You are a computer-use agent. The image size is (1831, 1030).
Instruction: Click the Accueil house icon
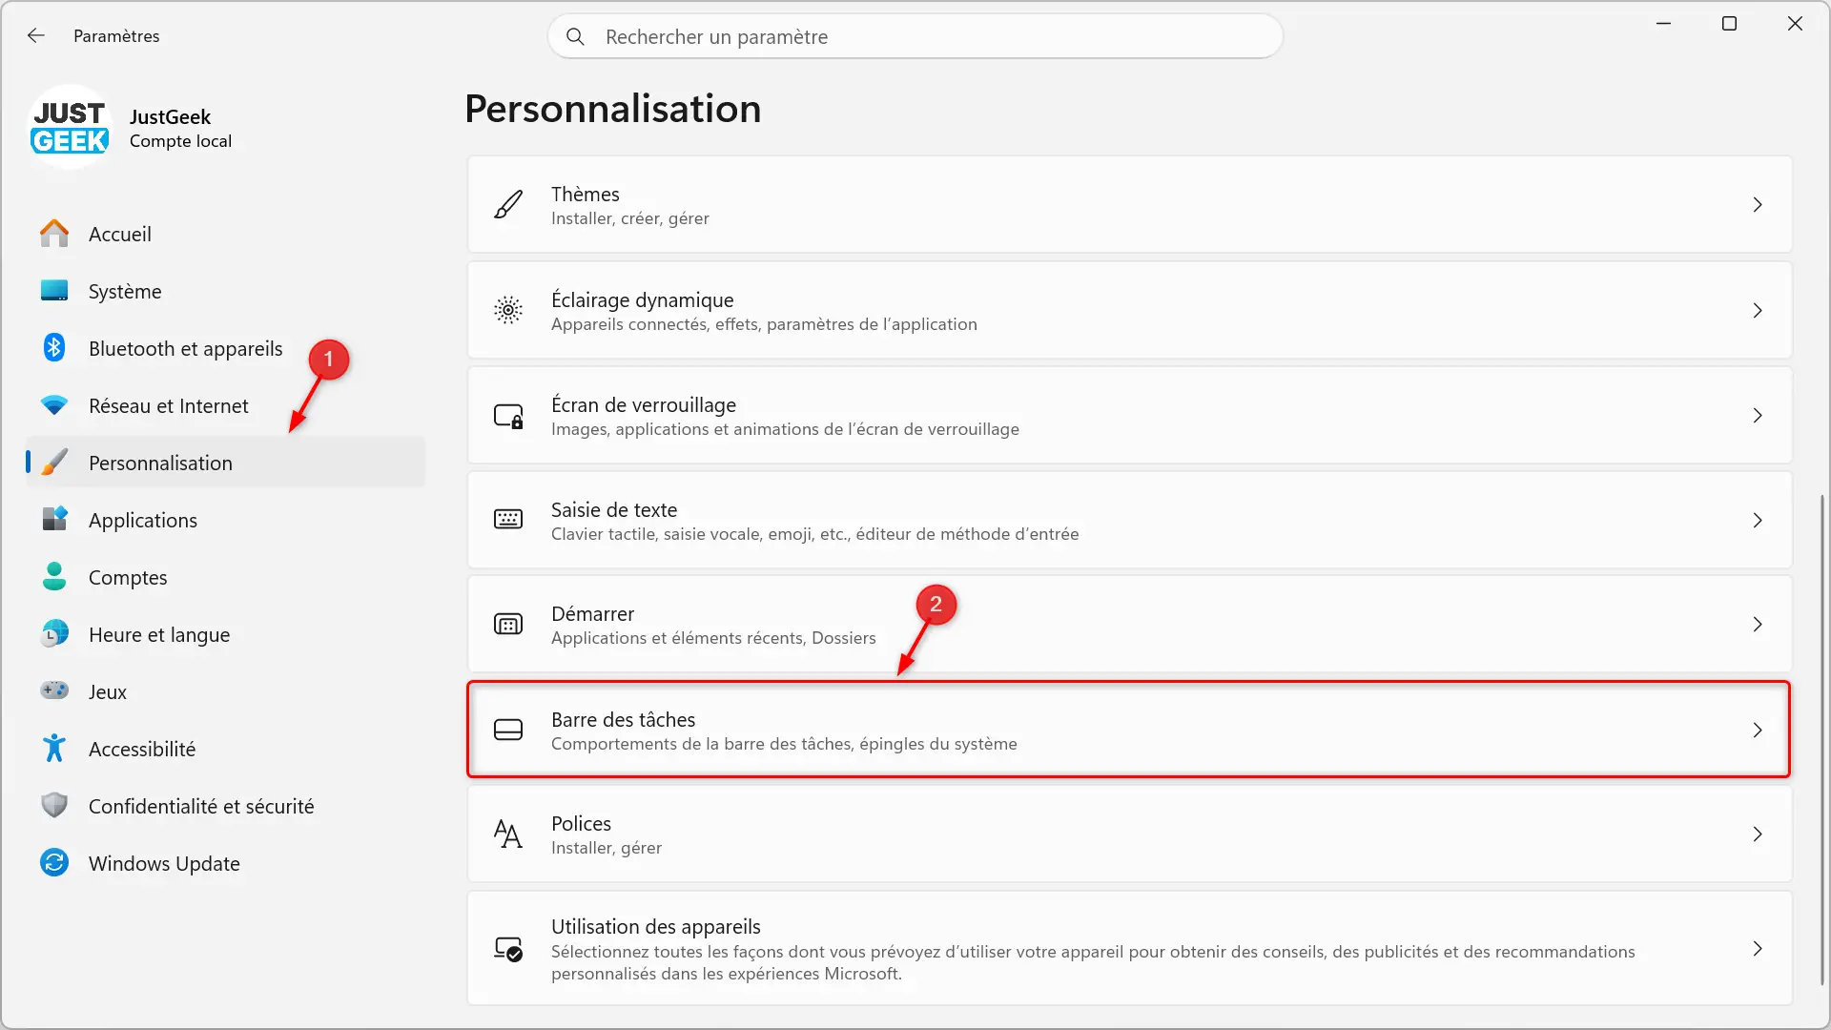click(x=54, y=234)
